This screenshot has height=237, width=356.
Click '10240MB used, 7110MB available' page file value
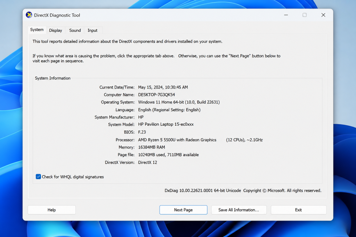[x=168, y=155]
